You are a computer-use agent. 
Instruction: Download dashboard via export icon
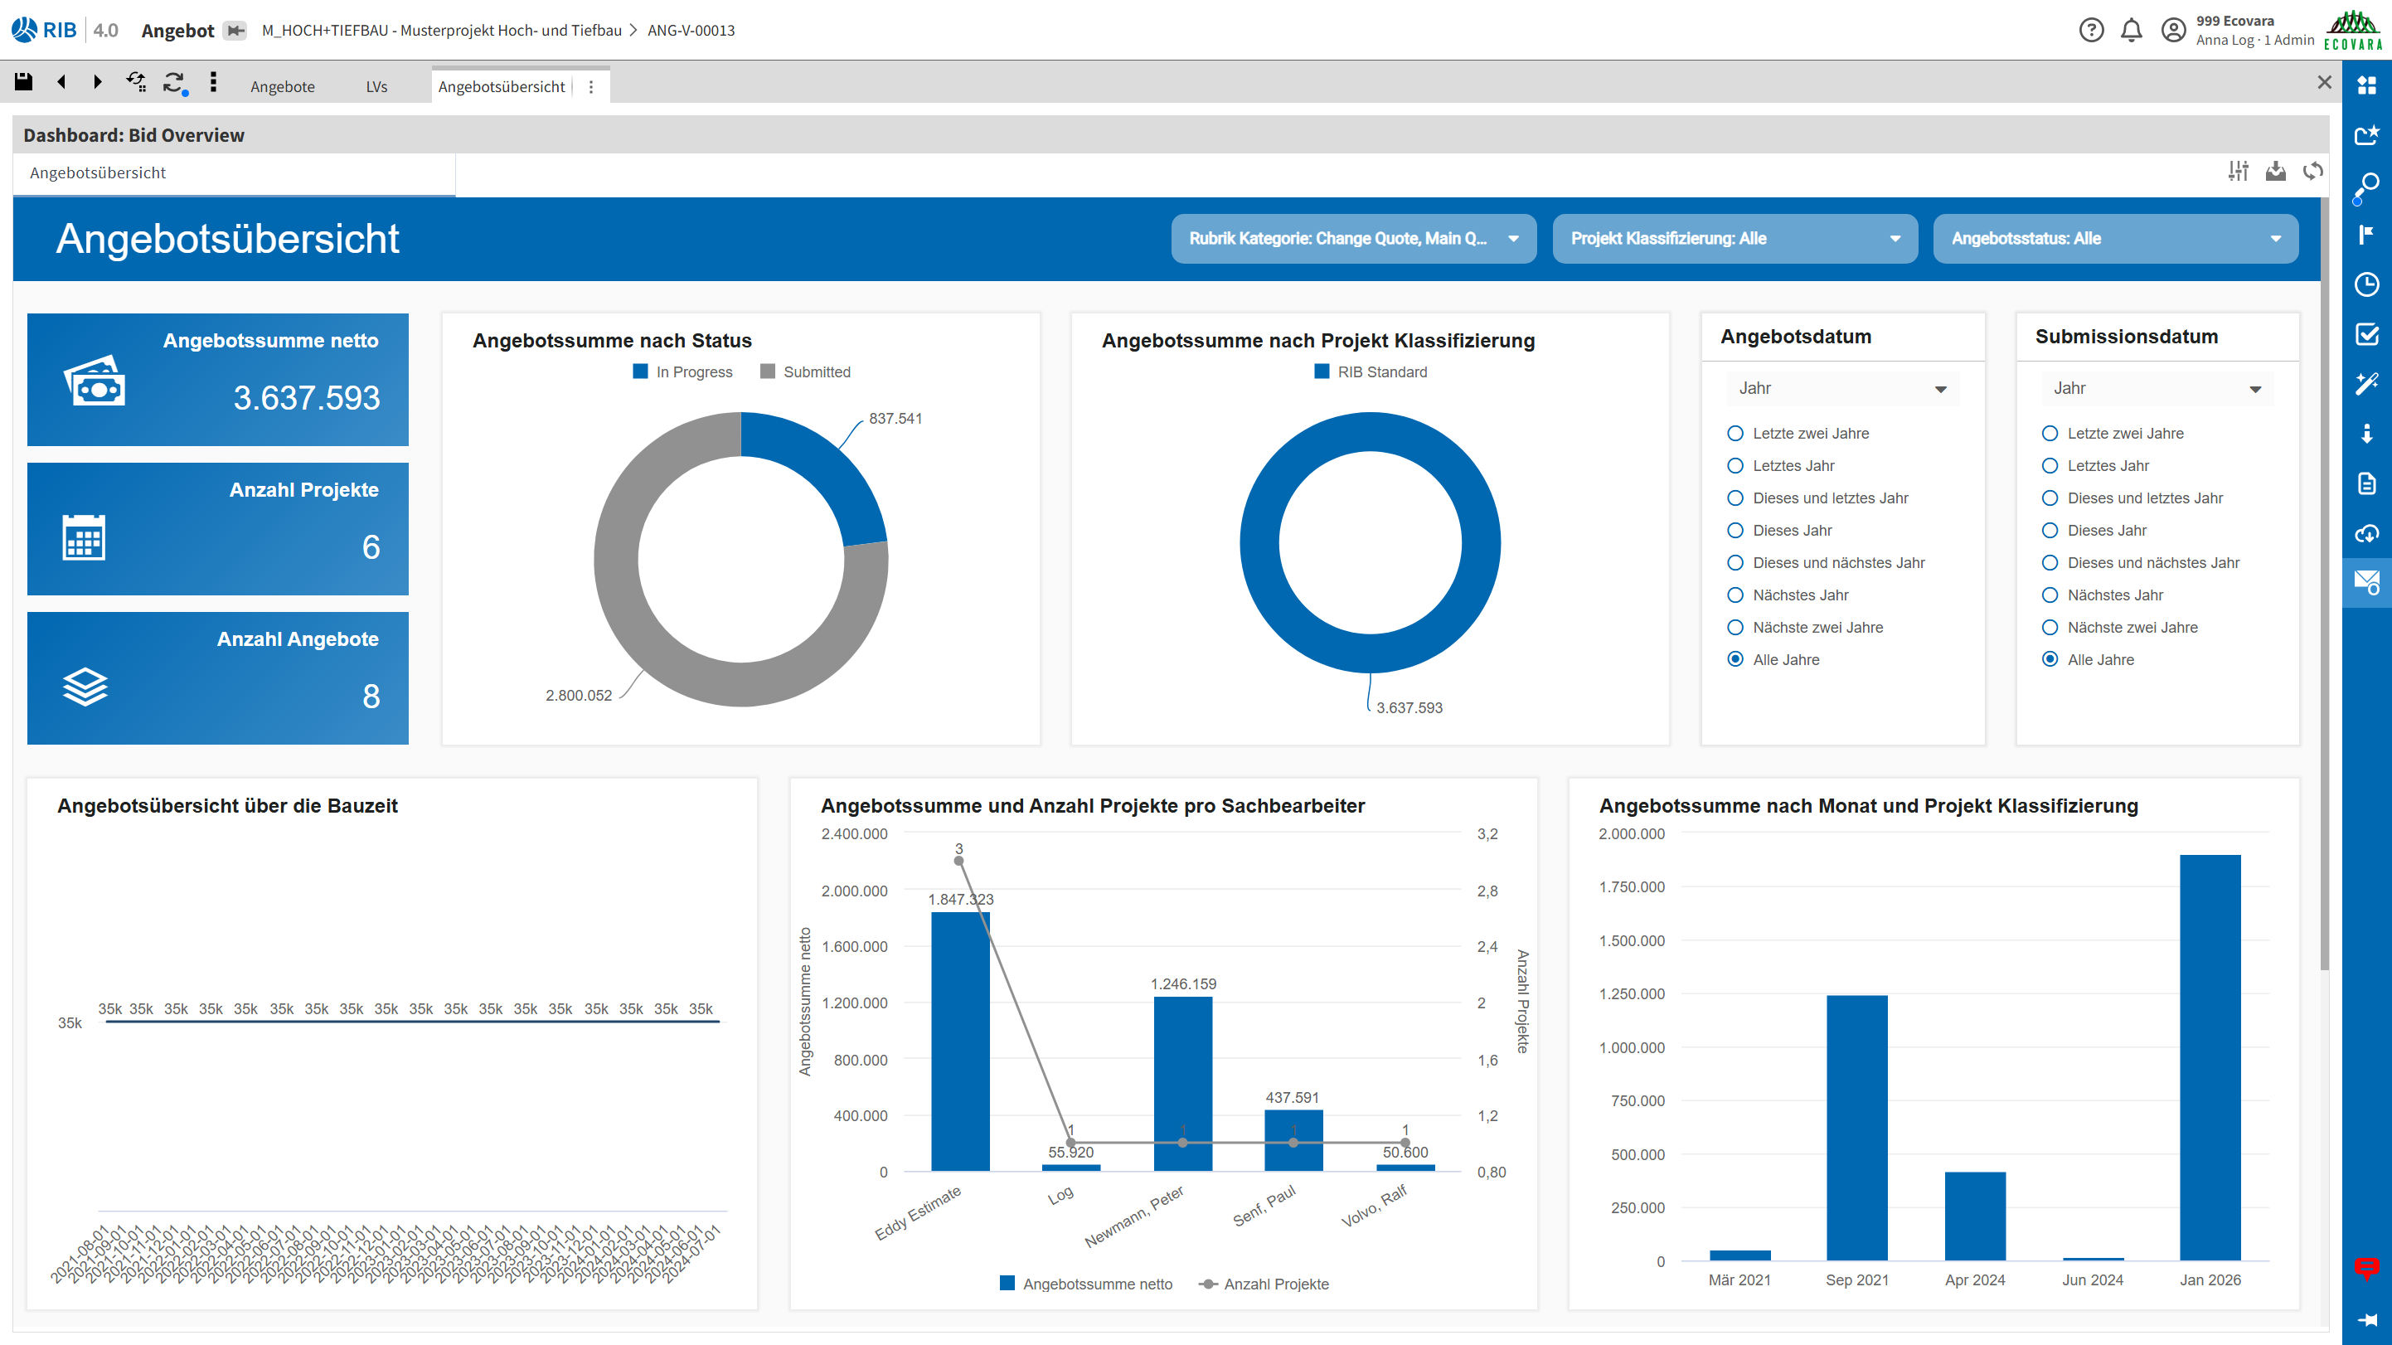click(x=2275, y=171)
